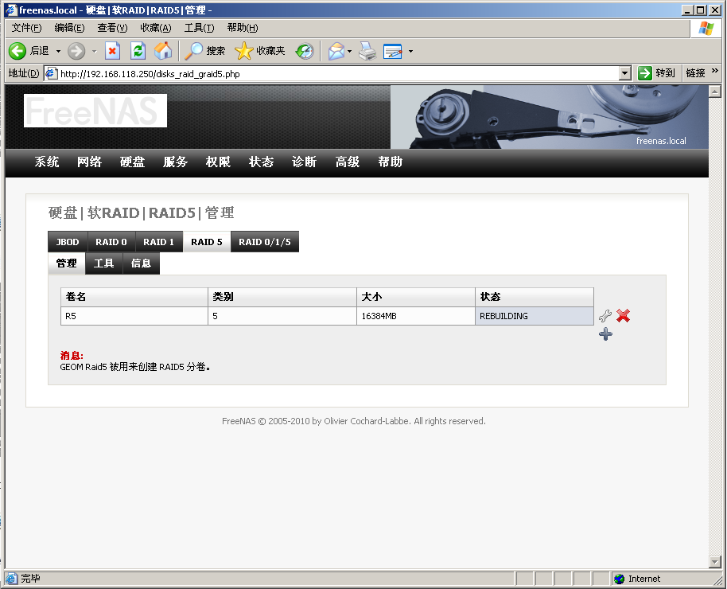Click the address URL input field
The height and width of the screenshot is (589, 727).
pos(339,73)
